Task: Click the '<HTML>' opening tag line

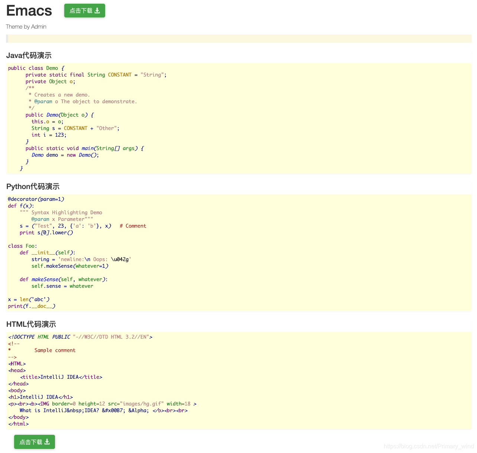Action: pyautogui.click(x=17, y=364)
